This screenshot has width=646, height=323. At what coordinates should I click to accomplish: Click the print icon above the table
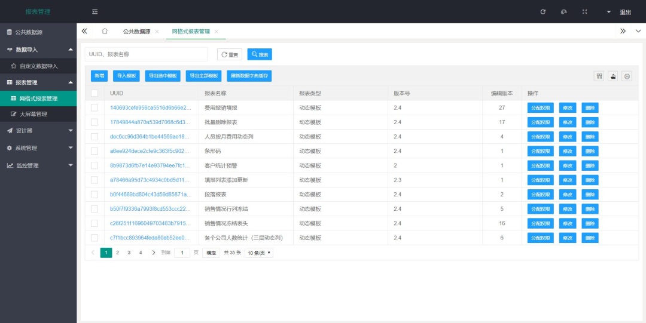[x=627, y=76]
